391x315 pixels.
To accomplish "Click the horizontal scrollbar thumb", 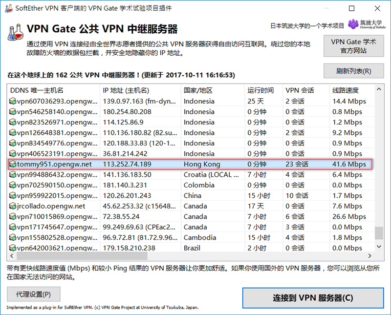I will [x=82, y=256].
